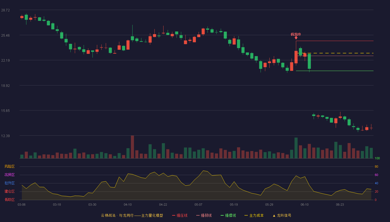Click the red 强压线 resistance line

[335, 41]
